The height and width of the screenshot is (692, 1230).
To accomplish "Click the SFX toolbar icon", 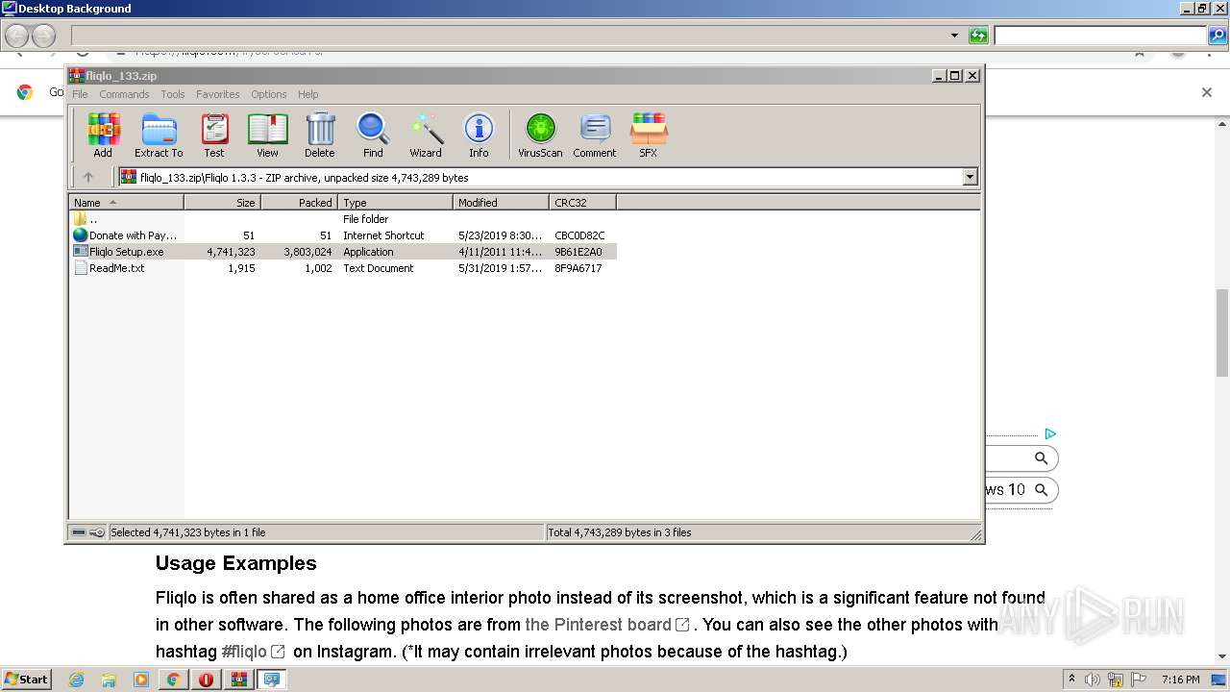I will pyautogui.click(x=649, y=135).
